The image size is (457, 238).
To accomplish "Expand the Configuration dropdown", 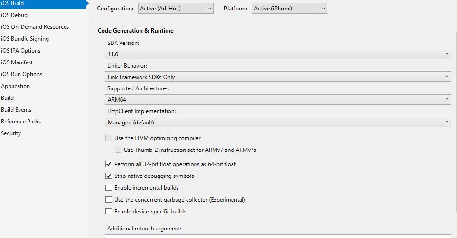I will (176, 9).
